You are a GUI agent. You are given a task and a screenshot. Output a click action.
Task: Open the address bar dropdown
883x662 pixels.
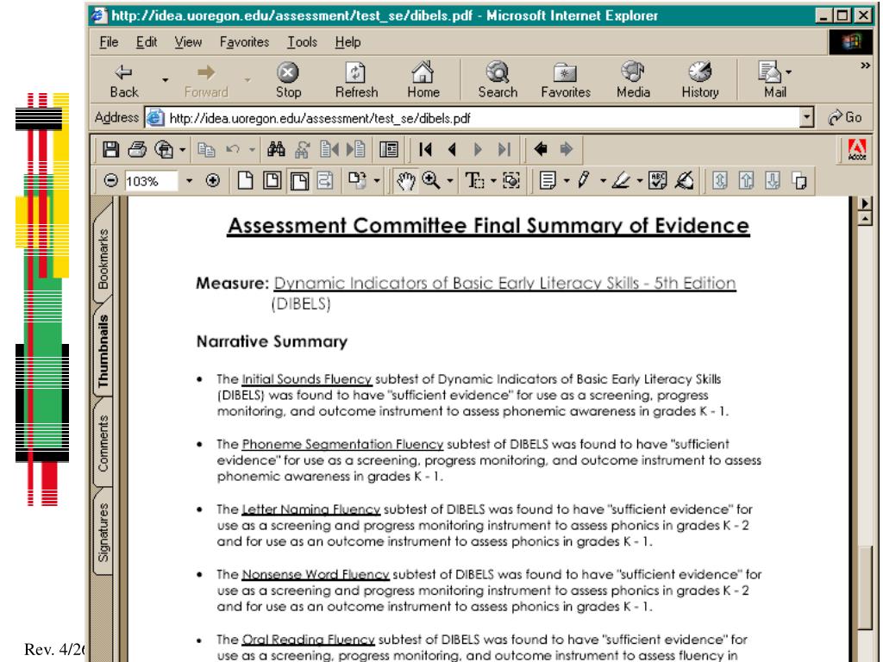click(x=807, y=117)
